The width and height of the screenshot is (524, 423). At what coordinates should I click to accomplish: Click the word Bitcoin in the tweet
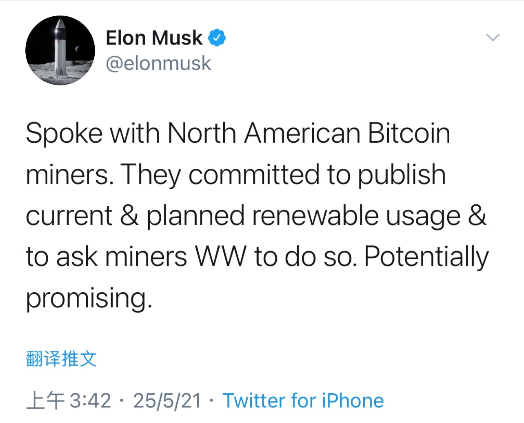click(409, 133)
